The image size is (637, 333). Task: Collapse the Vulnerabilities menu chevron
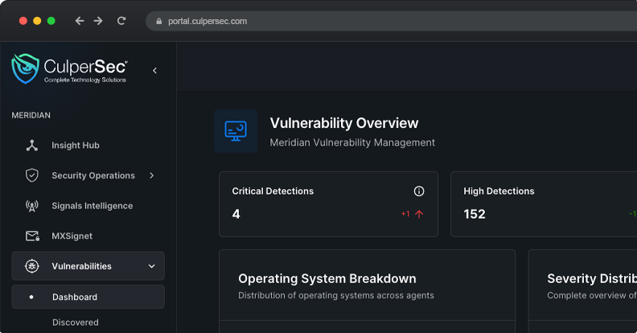click(152, 266)
